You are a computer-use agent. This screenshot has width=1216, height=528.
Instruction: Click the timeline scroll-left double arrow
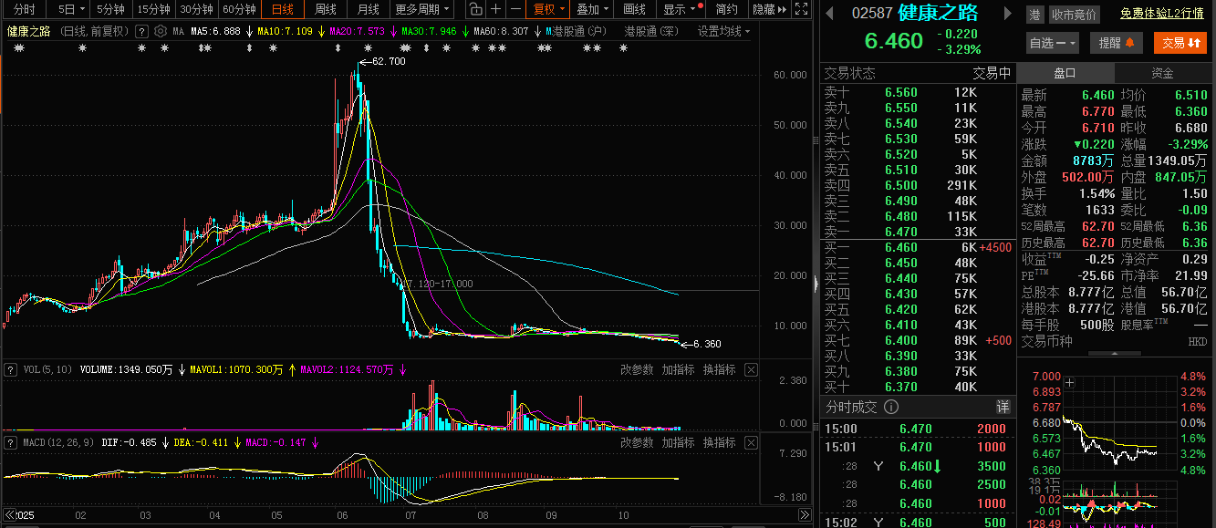click(11, 515)
